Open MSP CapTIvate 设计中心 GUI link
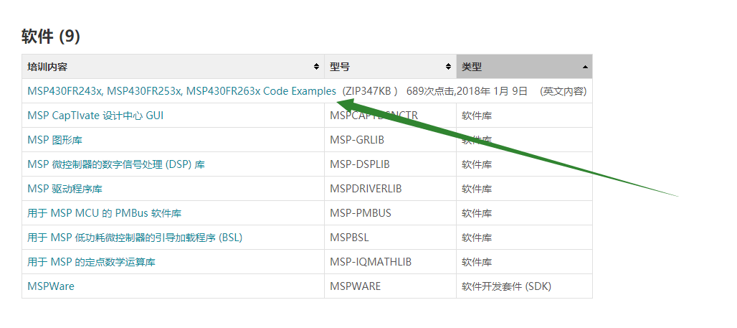 click(95, 116)
